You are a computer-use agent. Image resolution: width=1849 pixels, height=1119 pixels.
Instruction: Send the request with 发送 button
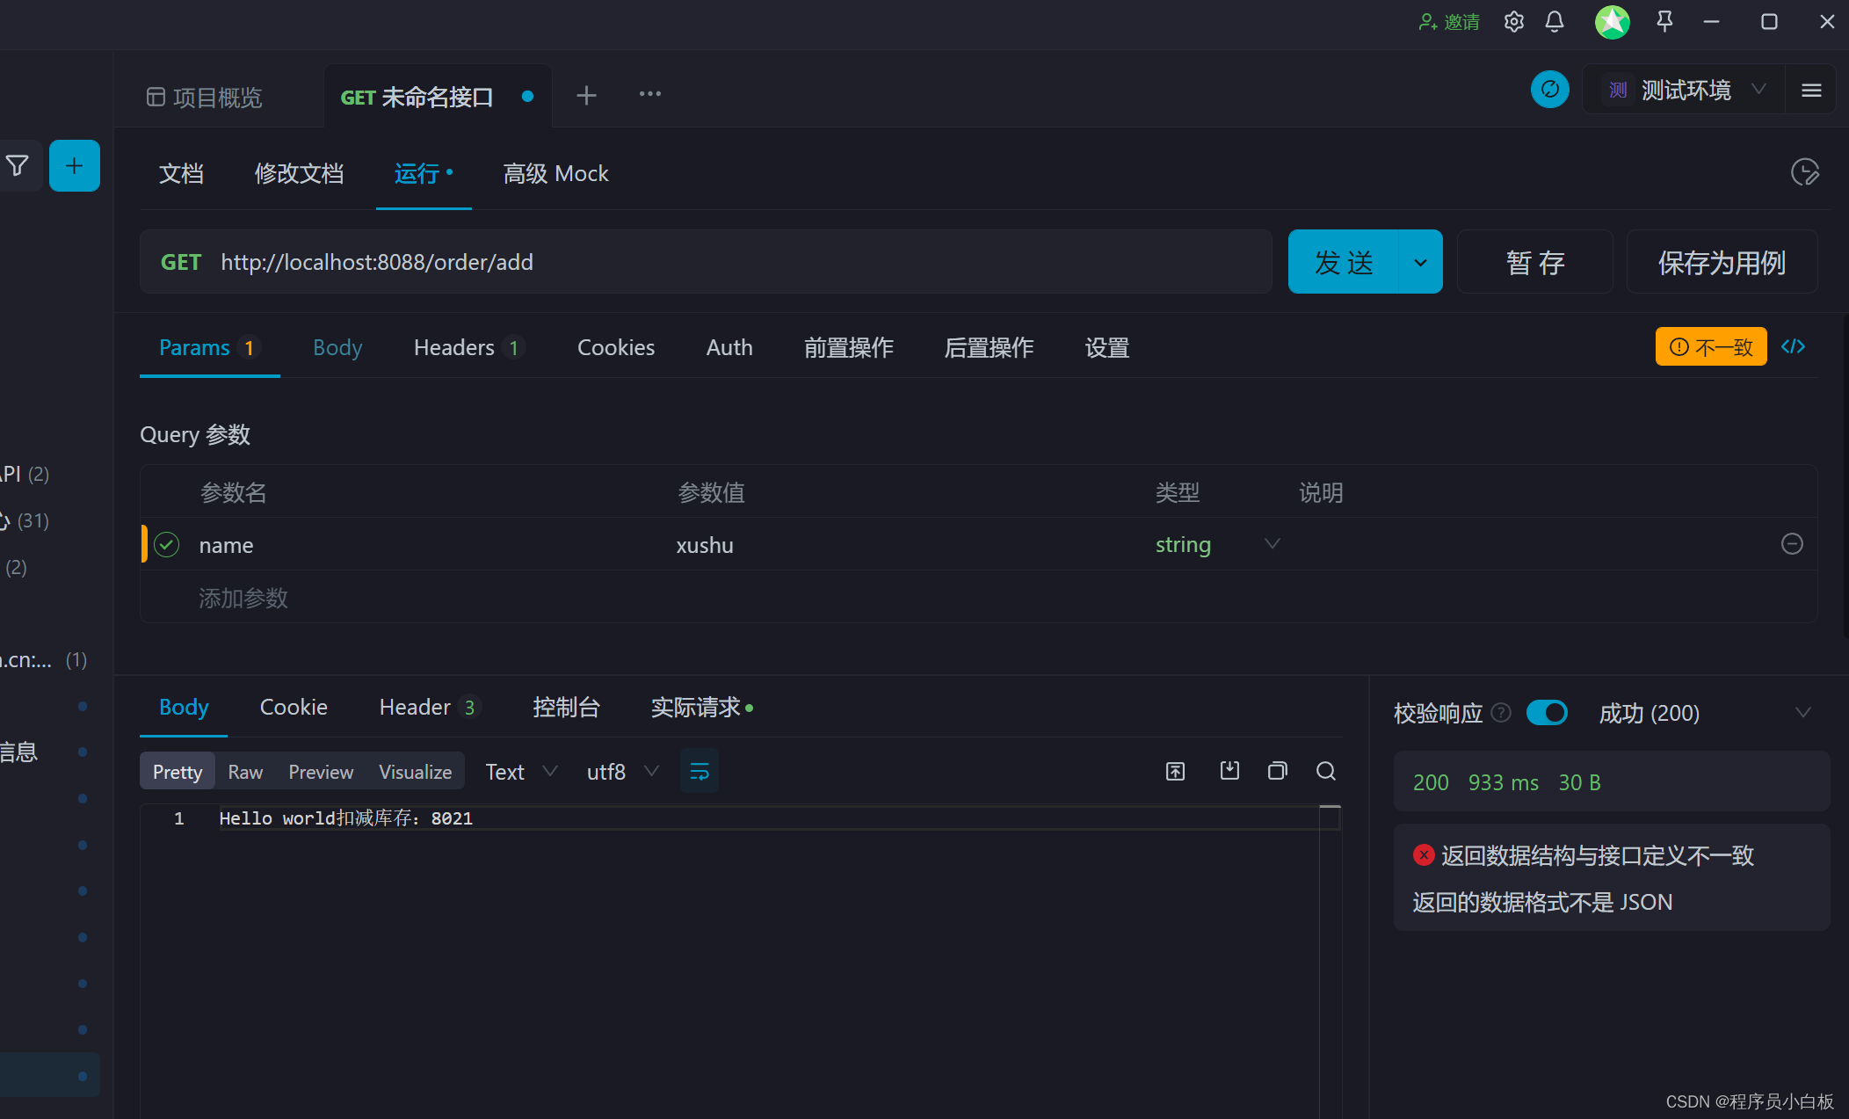pos(1343,262)
